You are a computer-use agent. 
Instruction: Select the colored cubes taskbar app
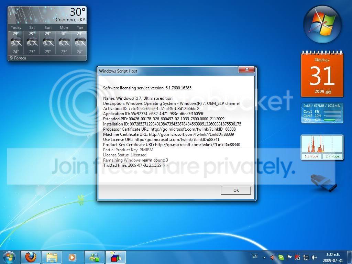coord(115,257)
